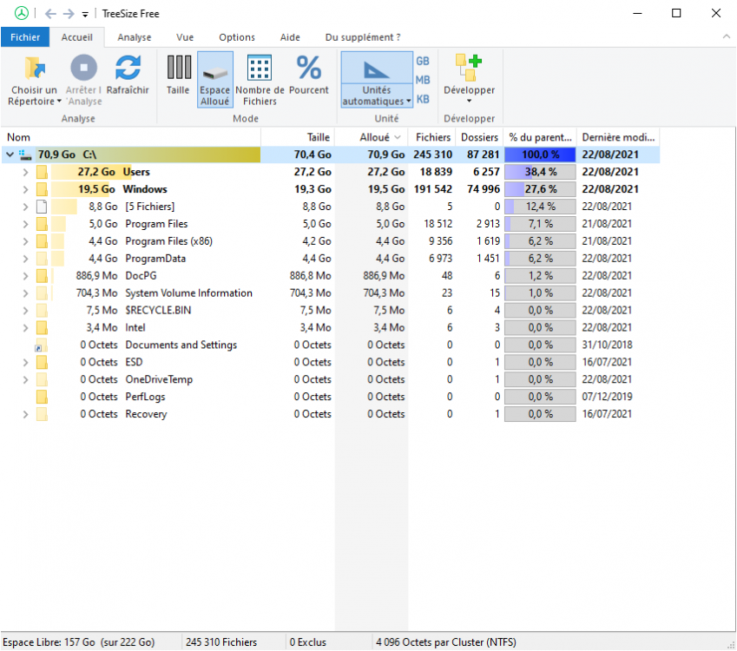Switch units to KB

(423, 99)
